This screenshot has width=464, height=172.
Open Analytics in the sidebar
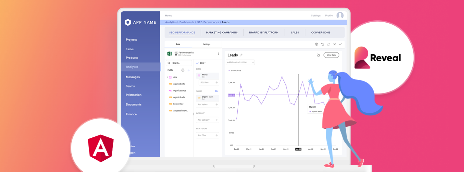point(141,67)
